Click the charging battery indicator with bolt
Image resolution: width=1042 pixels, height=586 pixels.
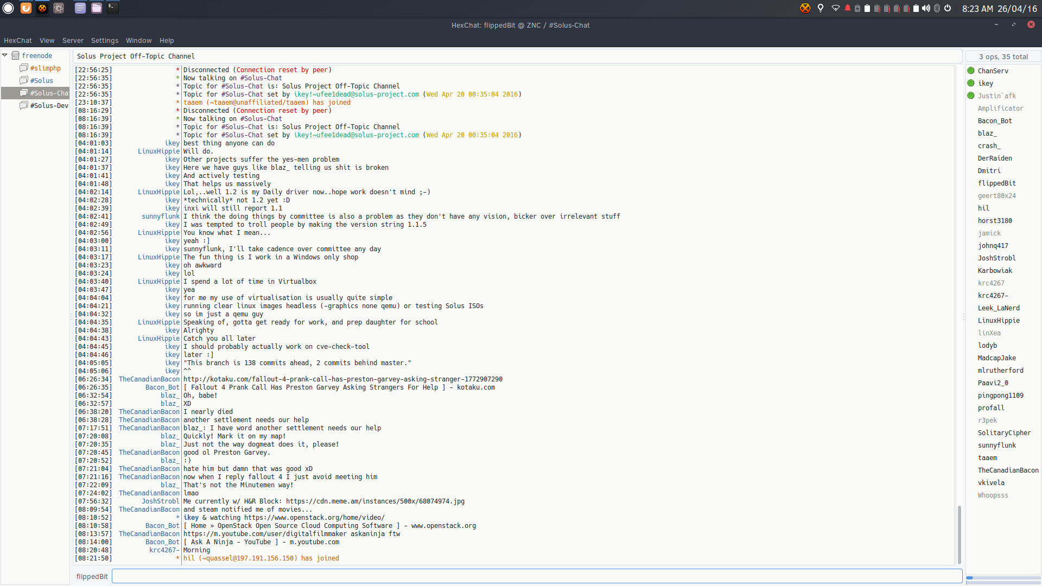pyautogui.click(x=857, y=8)
